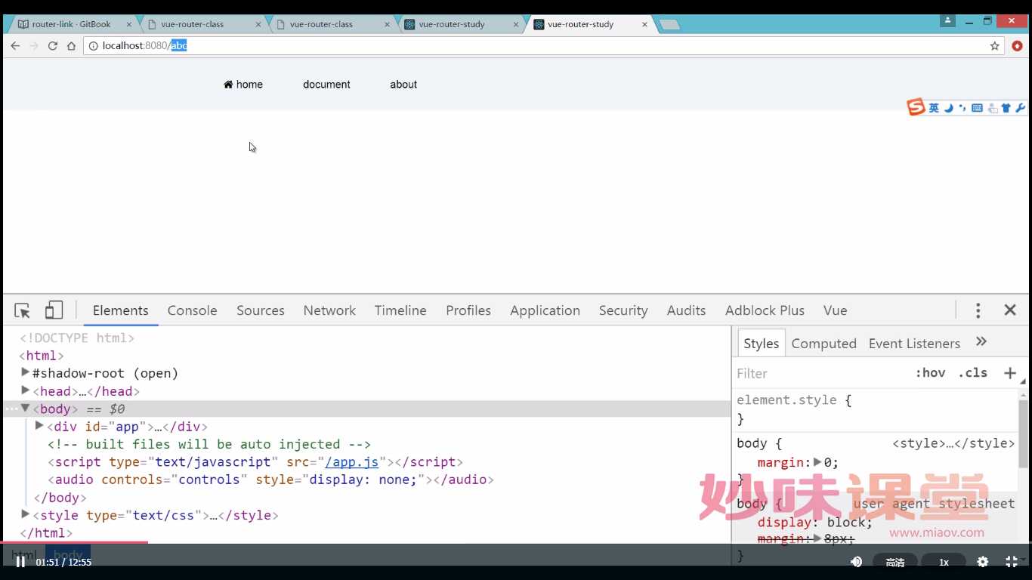Screen dimensions: 1032x580
Task: Open Sogou skin shirt icon
Action: tap(1006, 108)
